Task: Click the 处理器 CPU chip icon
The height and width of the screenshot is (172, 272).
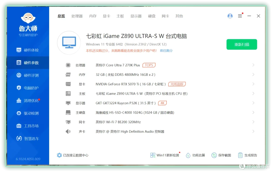Action: coord(68,65)
